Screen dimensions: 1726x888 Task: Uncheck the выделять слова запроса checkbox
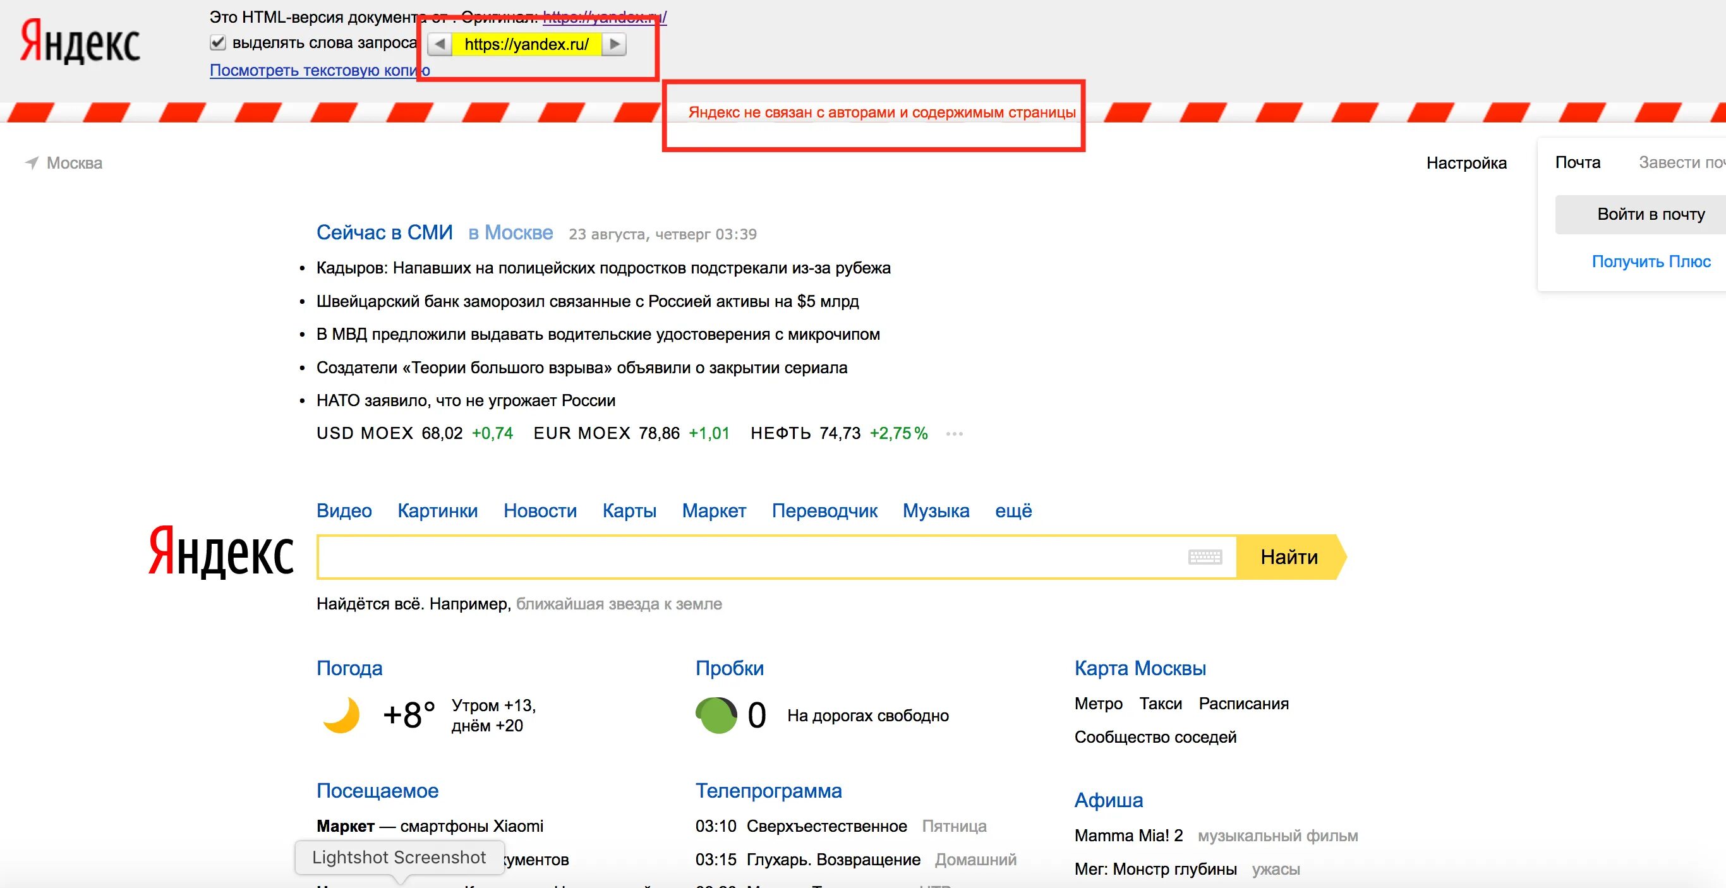coord(218,43)
